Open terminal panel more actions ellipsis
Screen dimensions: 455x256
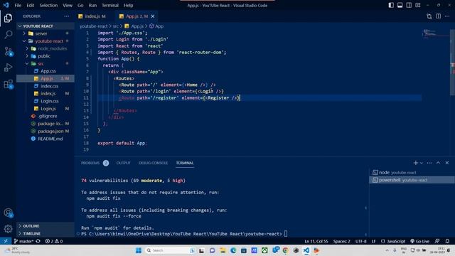pos(429,163)
